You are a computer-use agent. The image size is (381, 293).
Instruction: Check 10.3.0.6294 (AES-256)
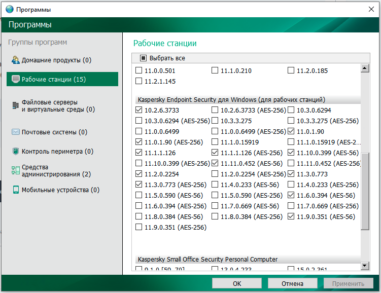click(138, 121)
